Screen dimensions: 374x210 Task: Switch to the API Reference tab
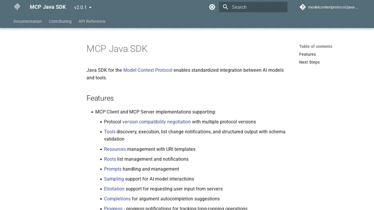(92, 22)
